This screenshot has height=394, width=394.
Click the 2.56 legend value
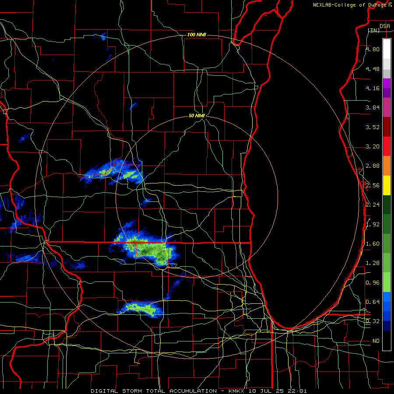(x=373, y=186)
